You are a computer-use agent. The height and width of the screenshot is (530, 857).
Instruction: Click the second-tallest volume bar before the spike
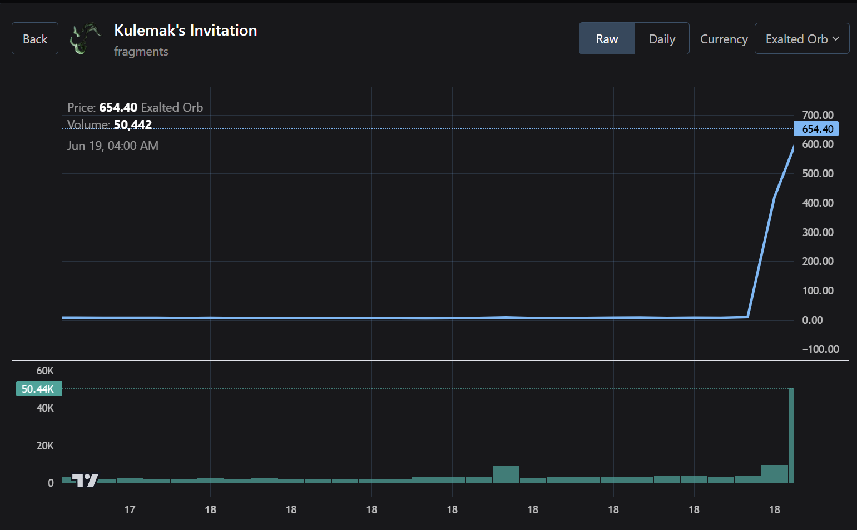pos(775,474)
